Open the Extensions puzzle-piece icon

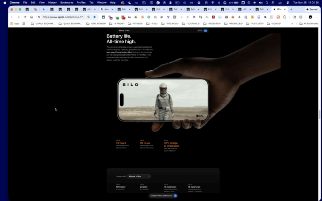pos(285,17)
